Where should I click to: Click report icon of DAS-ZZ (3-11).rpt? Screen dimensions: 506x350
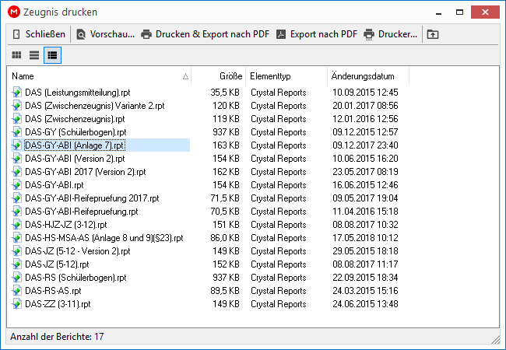coord(16,304)
